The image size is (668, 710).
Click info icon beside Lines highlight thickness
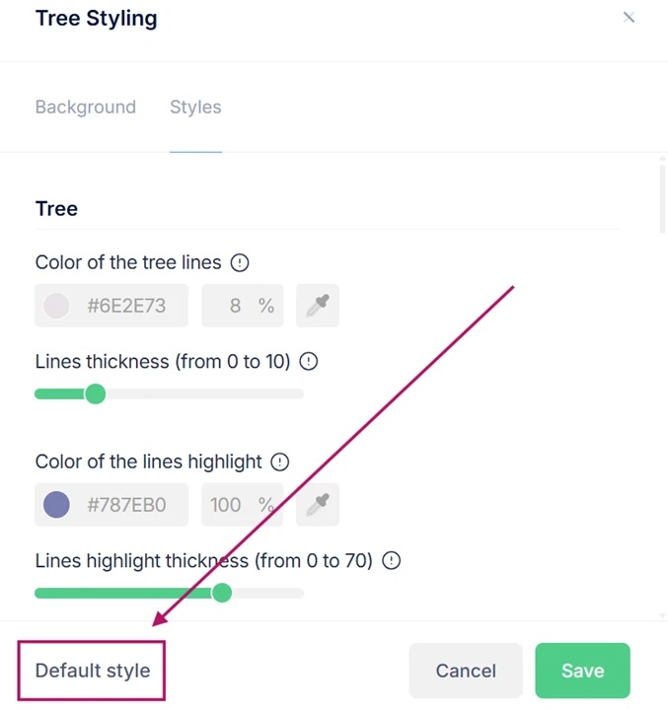[x=392, y=561]
